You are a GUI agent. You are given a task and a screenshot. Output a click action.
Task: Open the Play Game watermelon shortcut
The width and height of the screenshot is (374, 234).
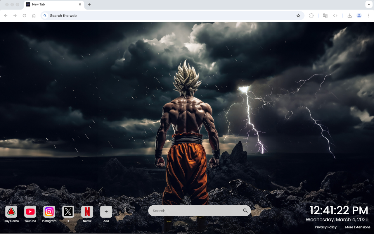pos(11,212)
